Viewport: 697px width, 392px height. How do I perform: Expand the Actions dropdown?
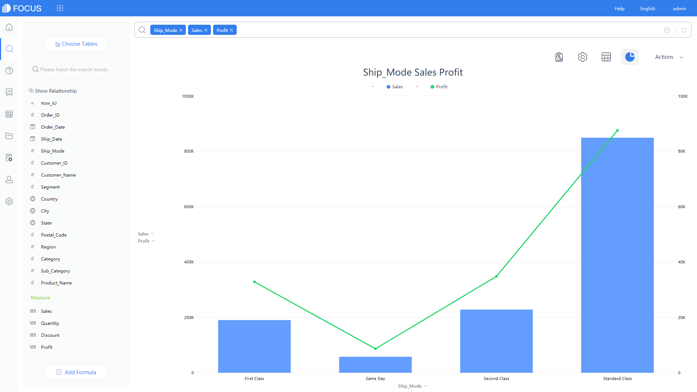point(669,57)
